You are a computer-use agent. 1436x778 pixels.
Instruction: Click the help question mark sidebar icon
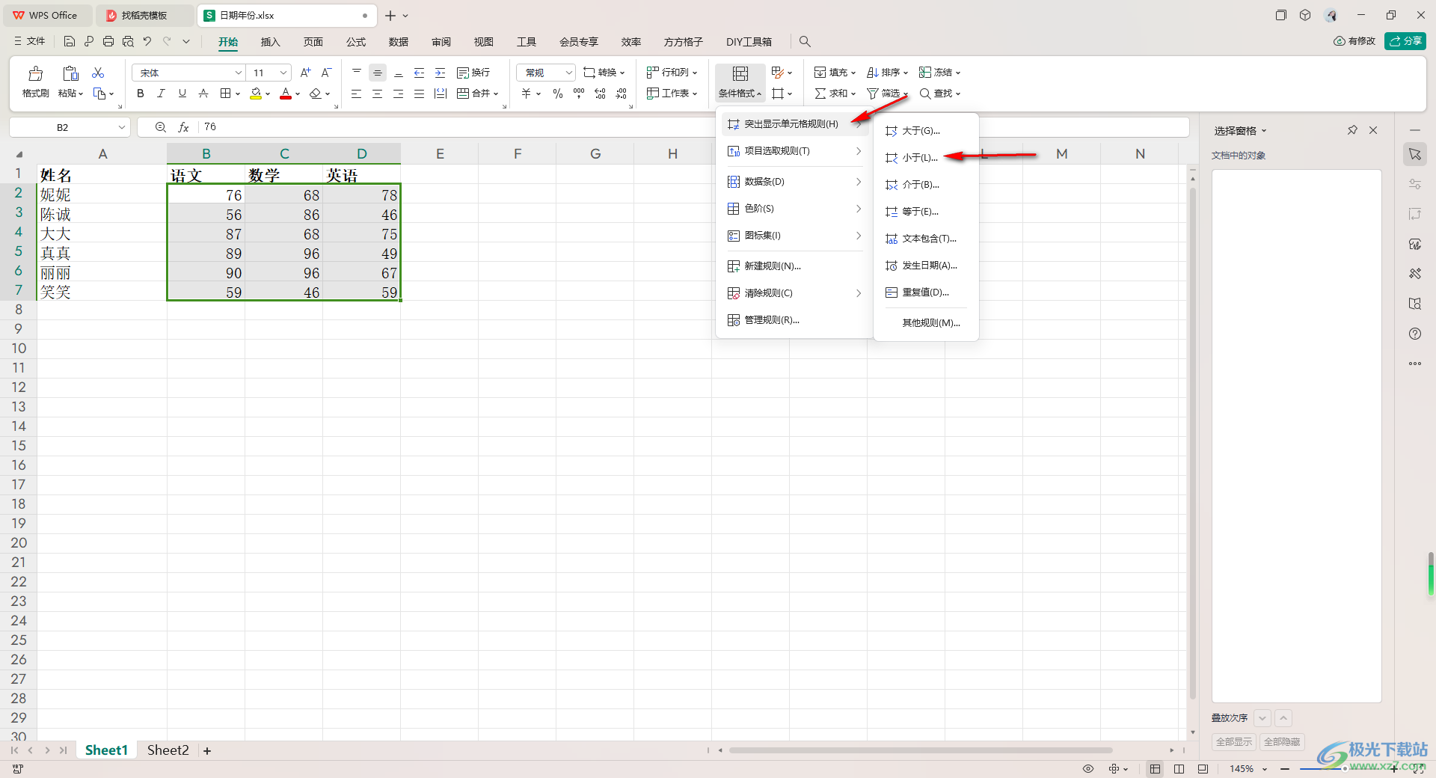click(x=1415, y=334)
